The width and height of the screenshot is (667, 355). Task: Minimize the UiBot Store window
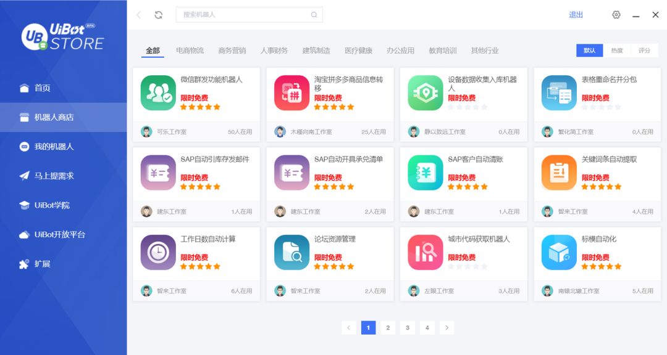pyautogui.click(x=636, y=15)
